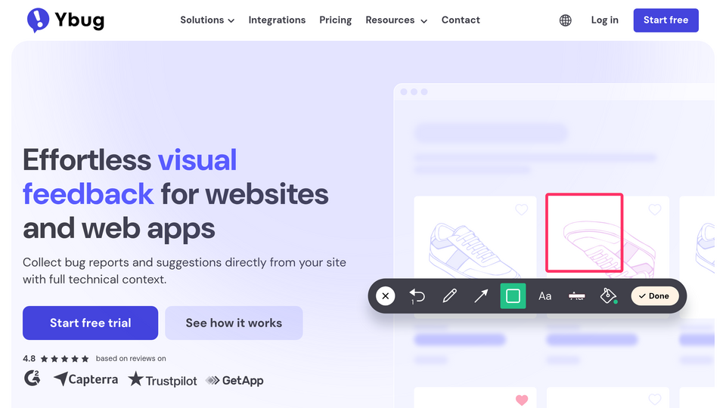This screenshot has width=726, height=408.
Task: Click the 4.8 star rating
Action: [55, 358]
